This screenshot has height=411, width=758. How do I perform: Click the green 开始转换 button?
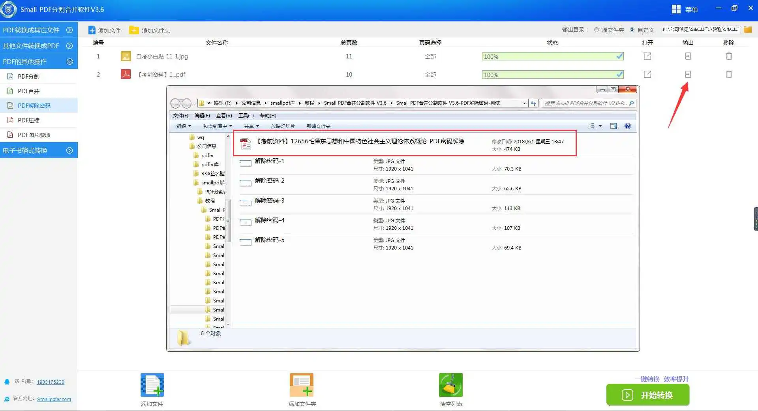click(648, 395)
